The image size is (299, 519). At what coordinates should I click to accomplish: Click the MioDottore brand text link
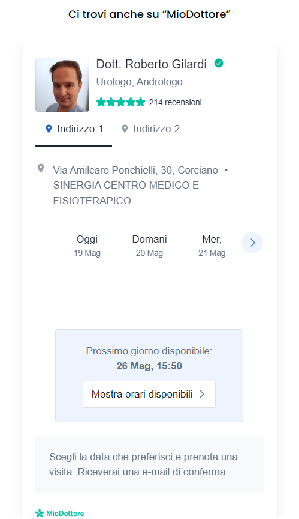click(65, 514)
